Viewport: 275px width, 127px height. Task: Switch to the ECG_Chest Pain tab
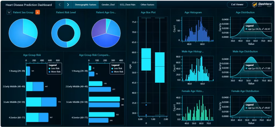pos(127,5)
